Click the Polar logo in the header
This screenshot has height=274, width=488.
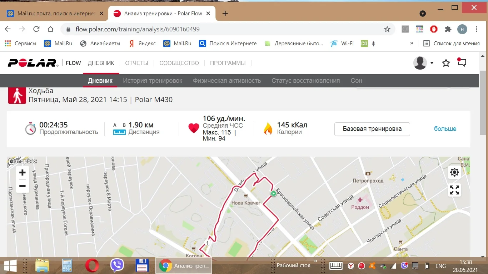(x=33, y=63)
